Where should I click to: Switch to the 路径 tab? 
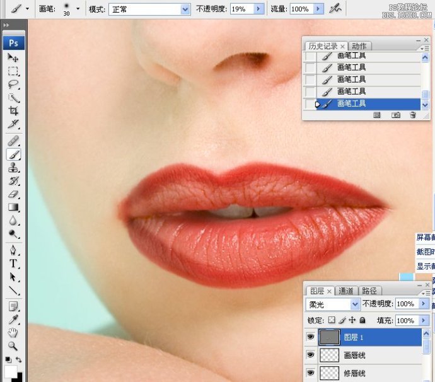[x=369, y=291]
